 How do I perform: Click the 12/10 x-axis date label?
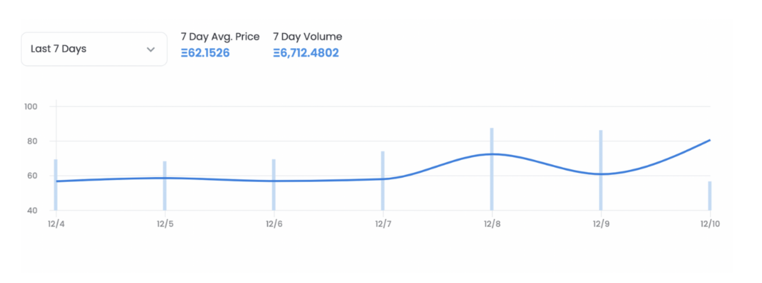coord(710,224)
